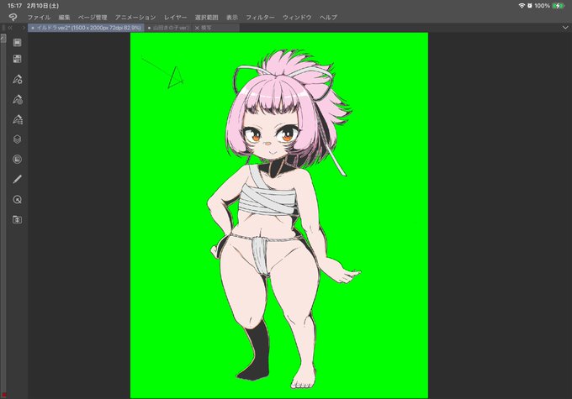Open the 編集 menu
Viewport: 572px width, 399px height.
(x=64, y=17)
